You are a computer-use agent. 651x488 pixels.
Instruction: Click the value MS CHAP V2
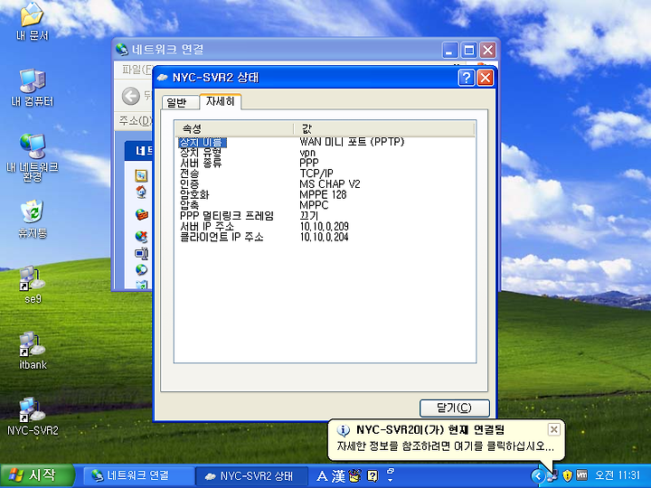pos(330,183)
